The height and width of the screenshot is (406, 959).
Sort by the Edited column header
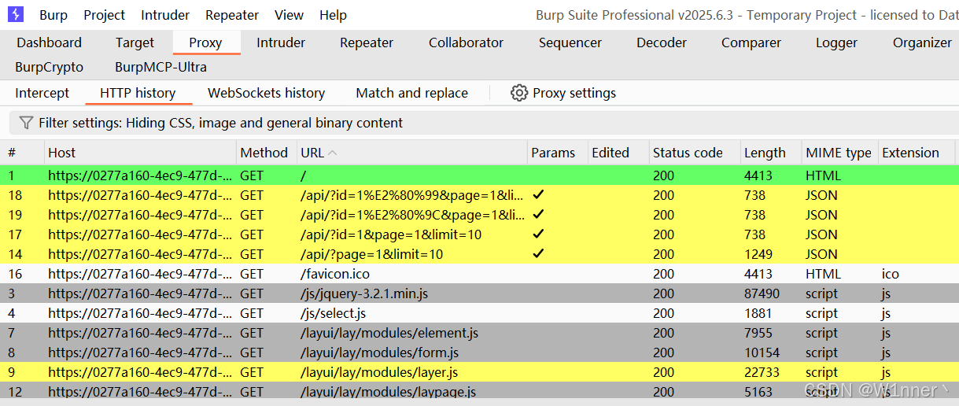point(618,153)
